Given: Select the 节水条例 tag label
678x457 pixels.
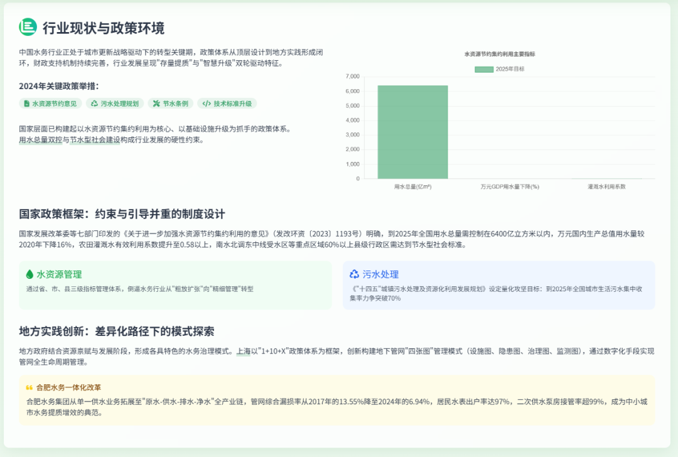Looking at the screenshot, I should (x=176, y=104).
